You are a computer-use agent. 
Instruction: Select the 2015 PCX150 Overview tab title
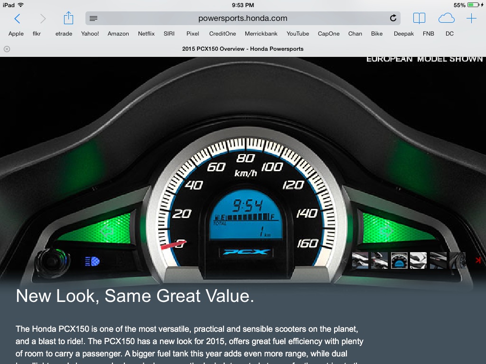(x=243, y=49)
